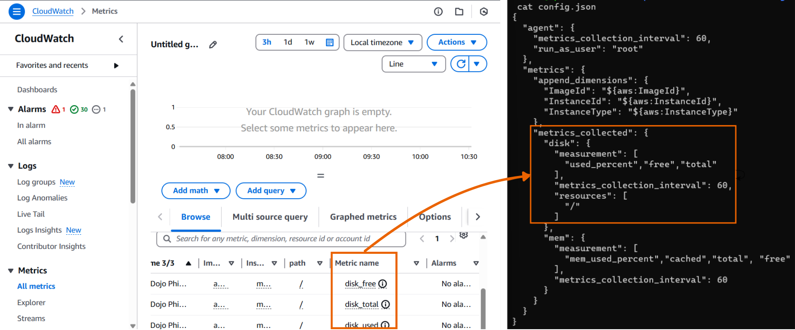Switch to the Options tab
The height and width of the screenshot is (330, 795).
point(435,217)
